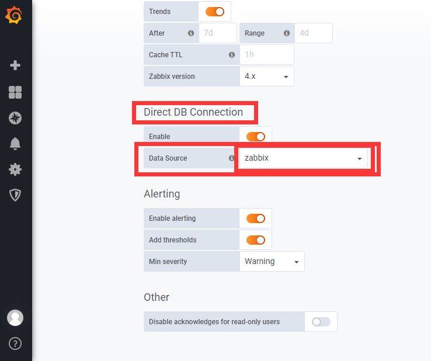Screen dimensions: 431x361
Task: Click the Cache TTL info icon
Action: click(x=232, y=55)
